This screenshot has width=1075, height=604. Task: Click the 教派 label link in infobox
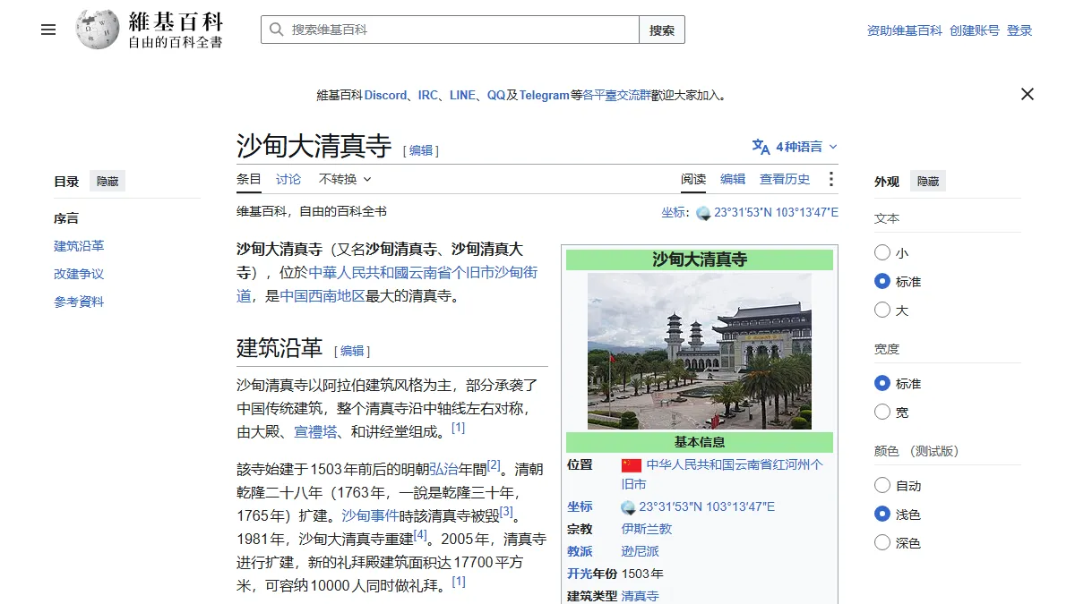580,551
